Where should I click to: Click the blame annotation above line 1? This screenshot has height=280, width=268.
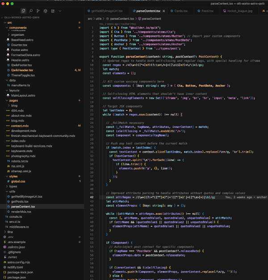[117, 24]
